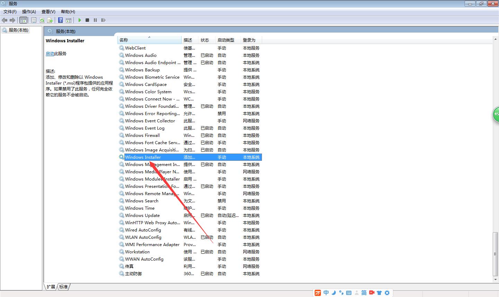The height and width of the screenshot is (297, 499).
Task: Click the gear icon beside Workstation
Action: click(121, 252)
